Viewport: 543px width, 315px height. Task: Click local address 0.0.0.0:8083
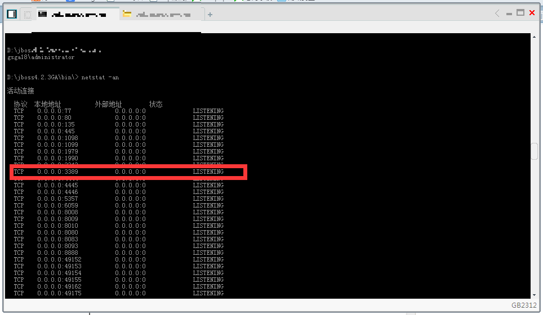coord(58,239)
